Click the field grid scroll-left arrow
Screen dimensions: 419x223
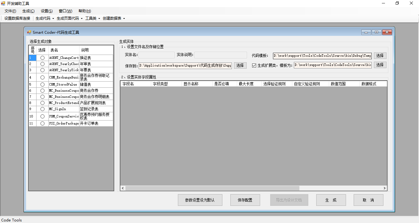[123, 188]
